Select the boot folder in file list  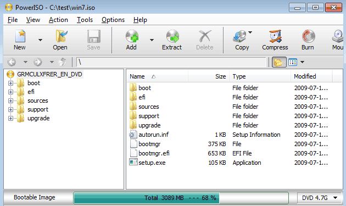coord(144,88)
